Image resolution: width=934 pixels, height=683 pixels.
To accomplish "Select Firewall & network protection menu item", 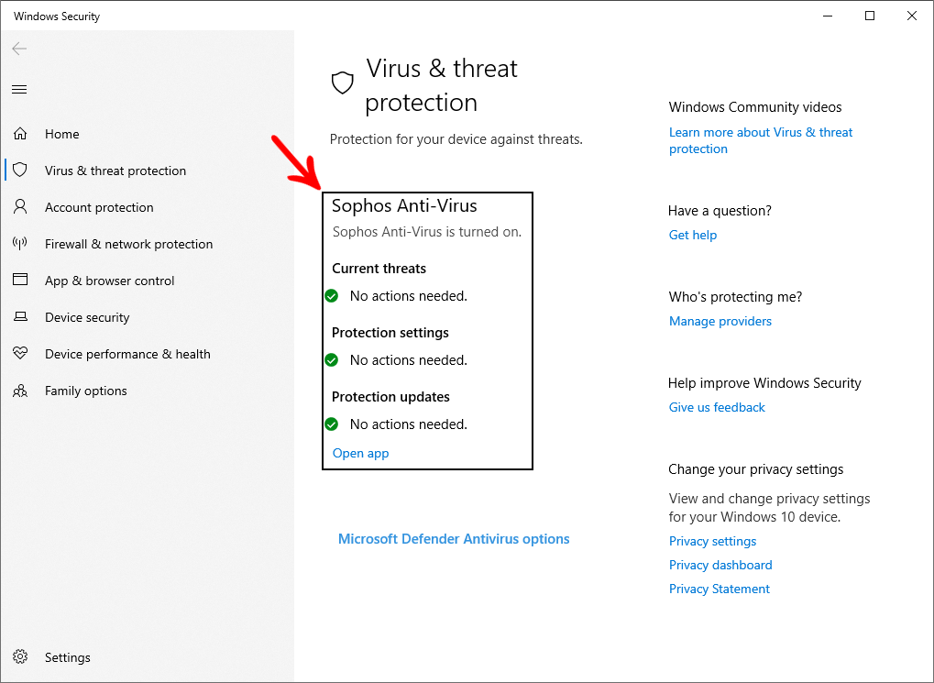I will (128, 244).
